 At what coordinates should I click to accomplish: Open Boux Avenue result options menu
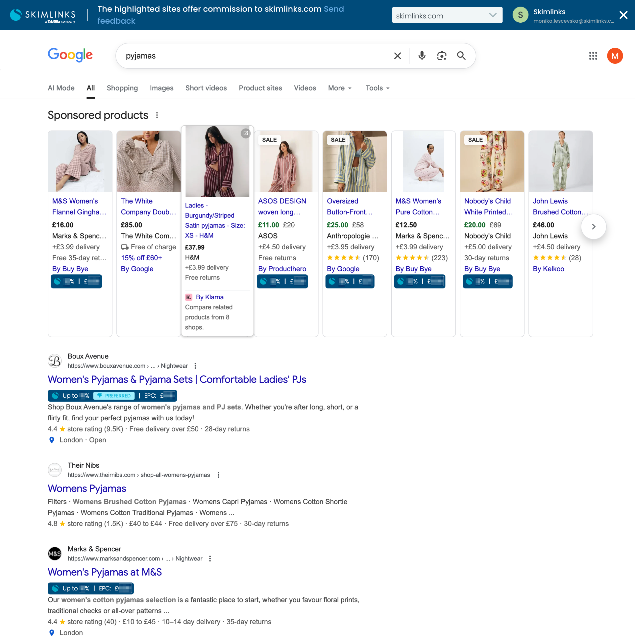click(x=195, y=366)
